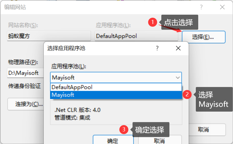Click the 网站名称 field showing 蚂蚁魔方
Image resolution: width=233 pixels, height=144 pixels.
point(49,36)
